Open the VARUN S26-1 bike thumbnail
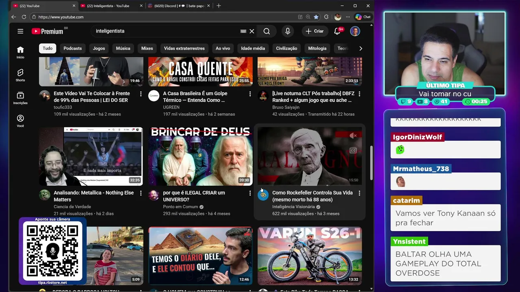 310,256
